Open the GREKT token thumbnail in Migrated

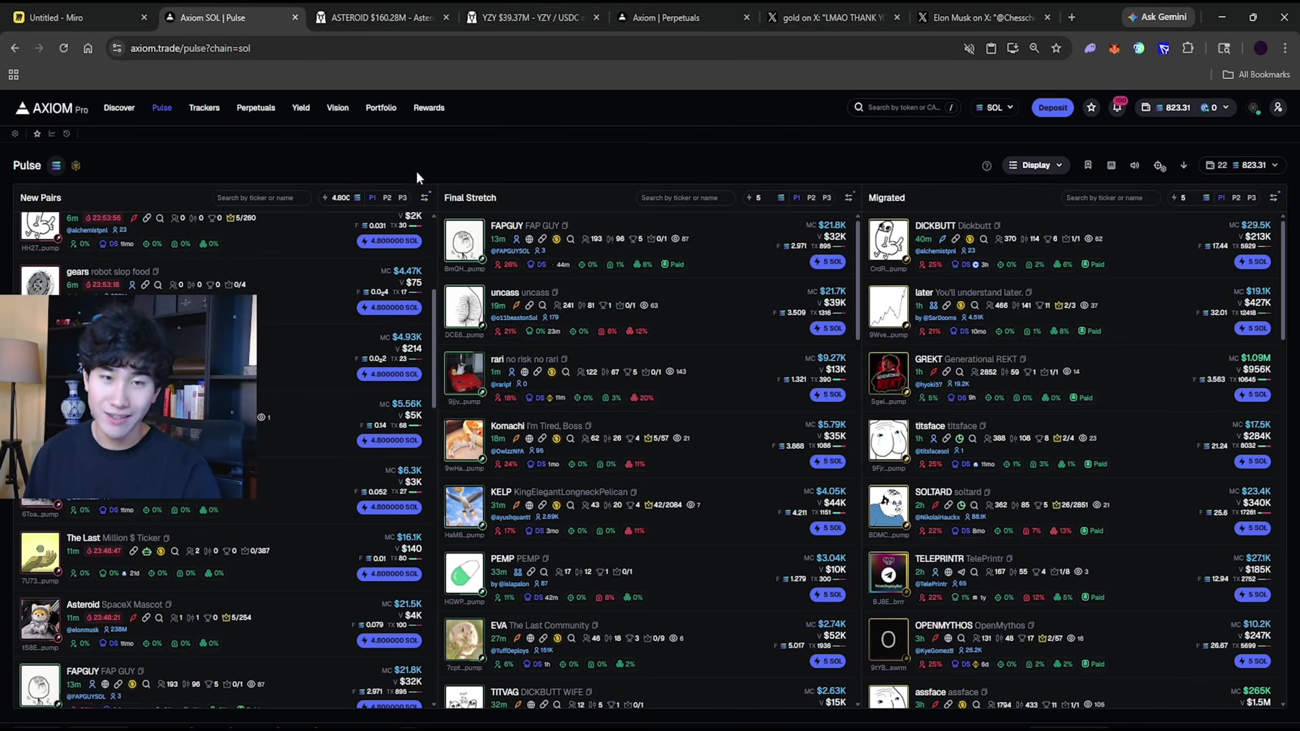coord(888,374)
